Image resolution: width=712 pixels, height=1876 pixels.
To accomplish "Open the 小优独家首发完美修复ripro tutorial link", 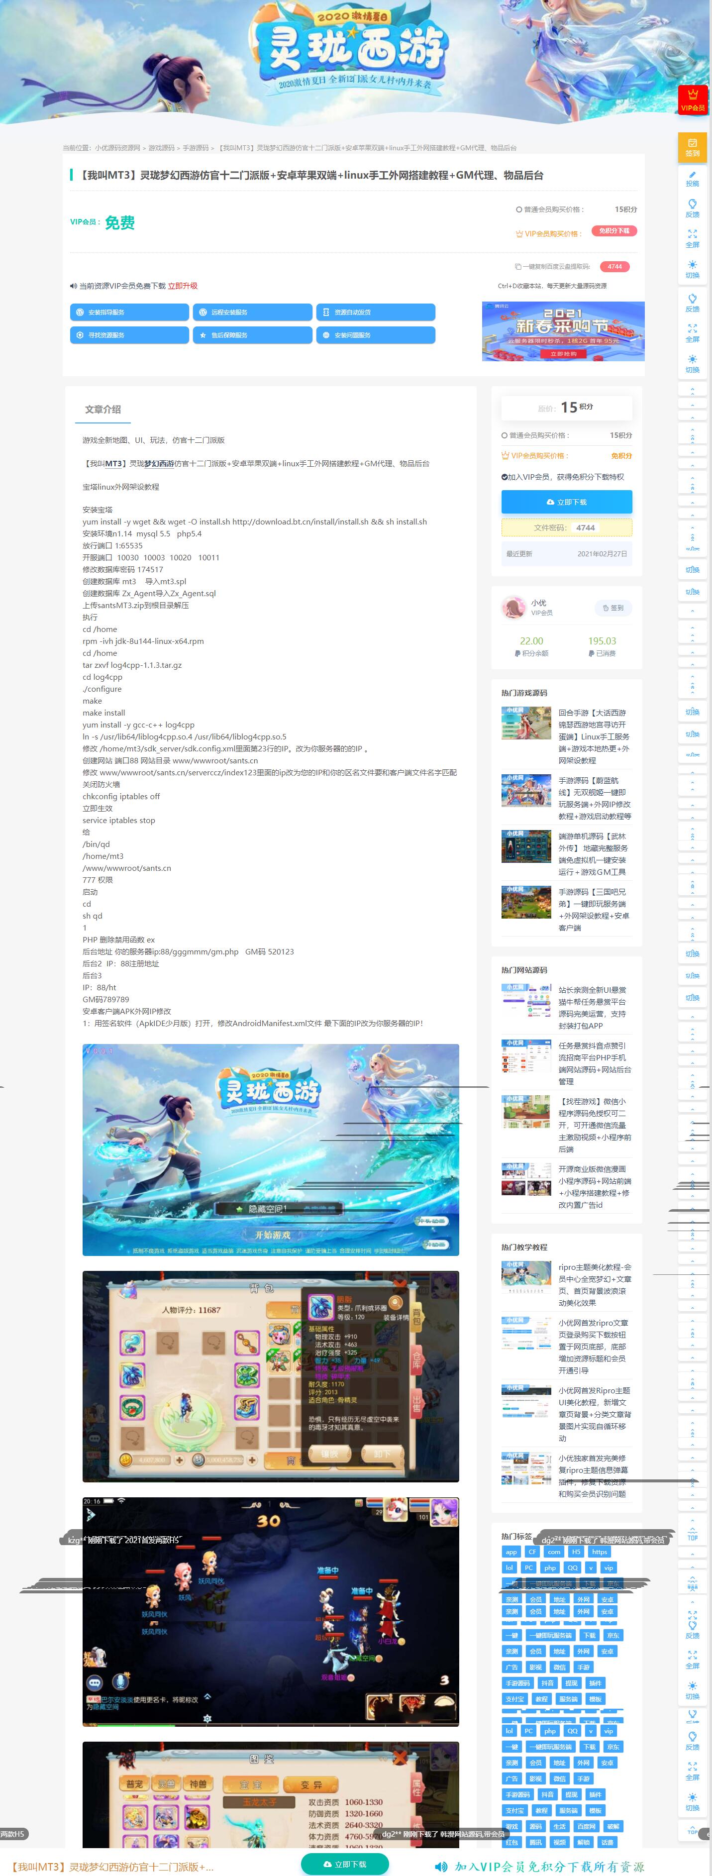I will 594,1476.
